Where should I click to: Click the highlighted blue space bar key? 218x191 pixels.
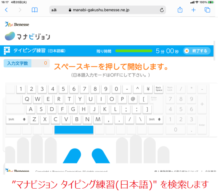tap(74, 130)
